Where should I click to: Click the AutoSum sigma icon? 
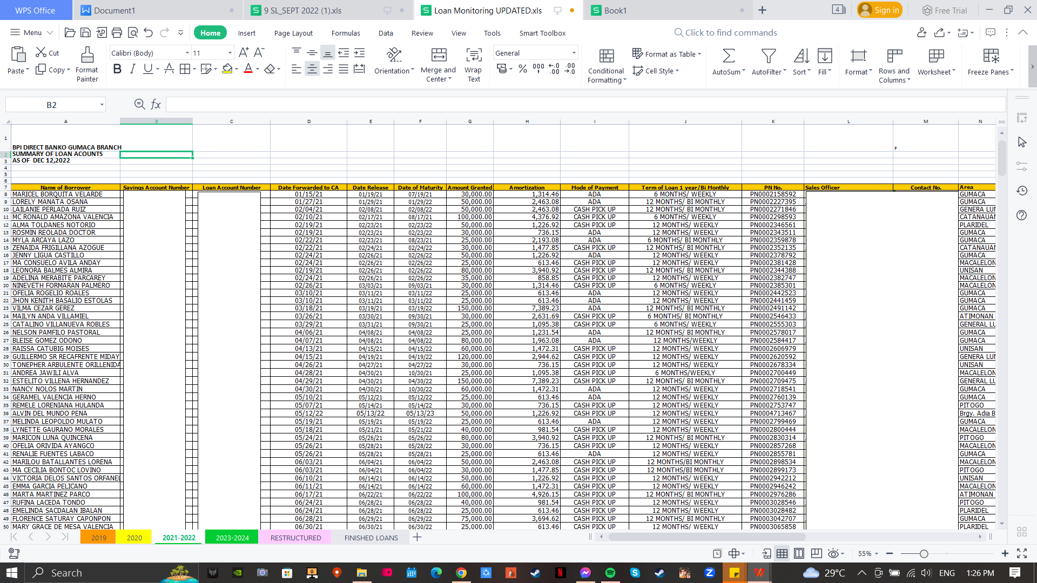[728, 56]
